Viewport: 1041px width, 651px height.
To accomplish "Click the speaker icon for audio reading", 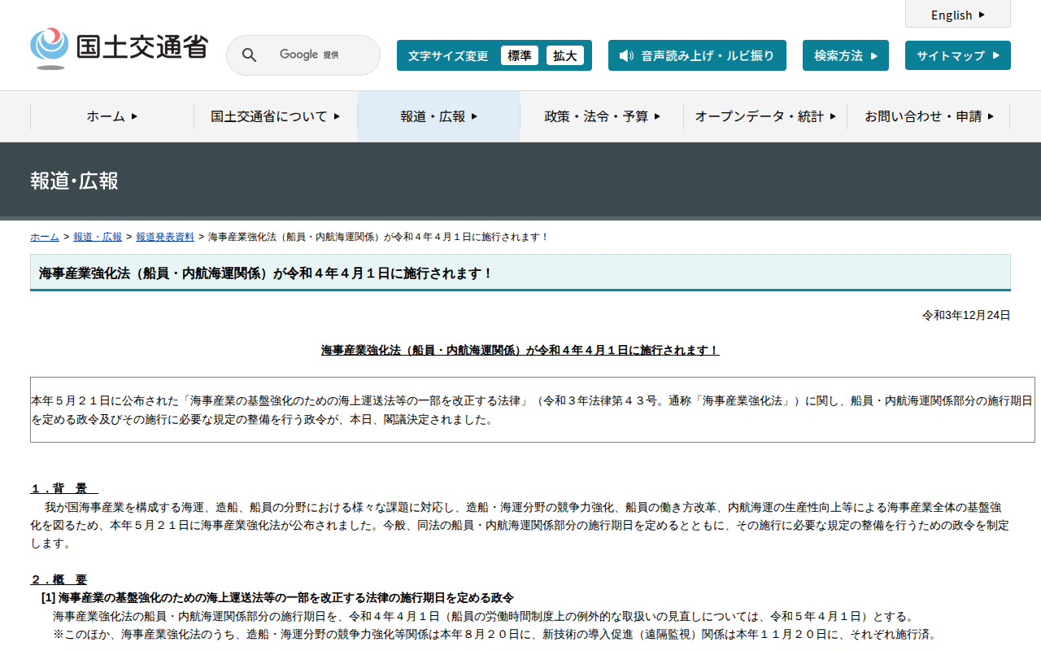I will (625, 55).
